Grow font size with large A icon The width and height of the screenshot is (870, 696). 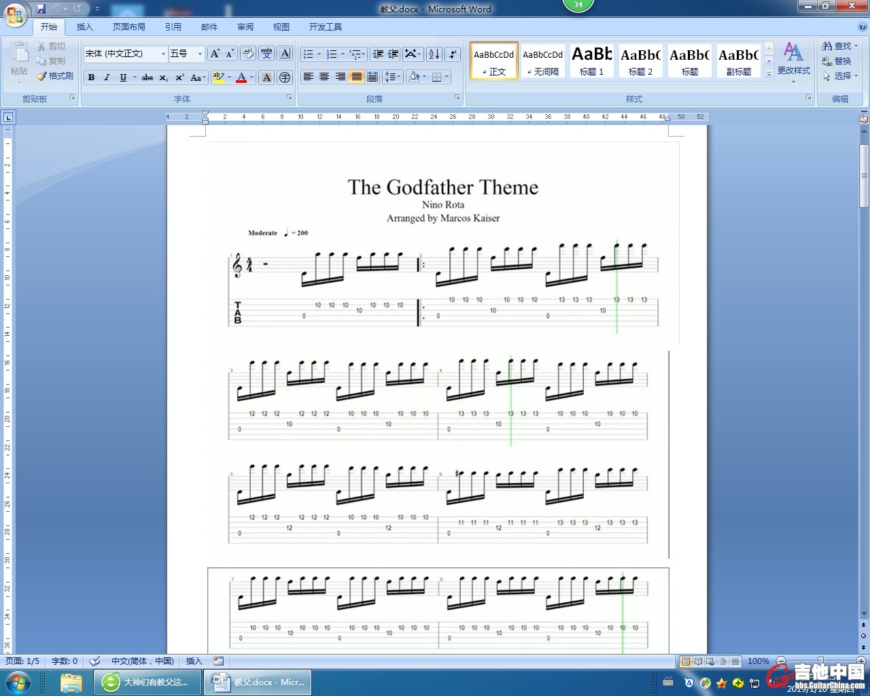pos(215,54)
